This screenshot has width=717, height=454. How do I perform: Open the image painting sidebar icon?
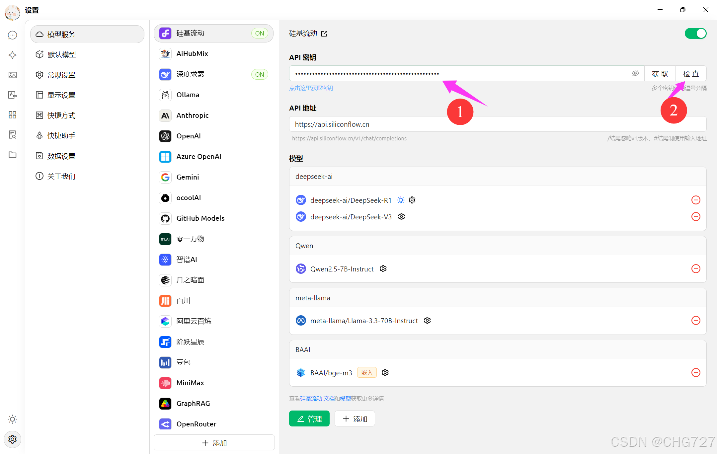13,75
